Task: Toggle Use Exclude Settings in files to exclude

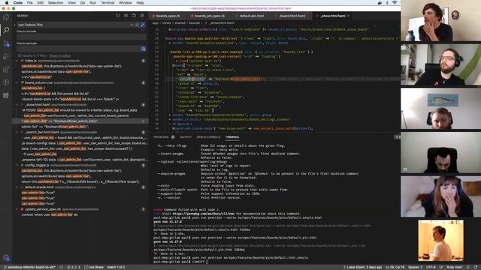Action: tap(144, 49)
